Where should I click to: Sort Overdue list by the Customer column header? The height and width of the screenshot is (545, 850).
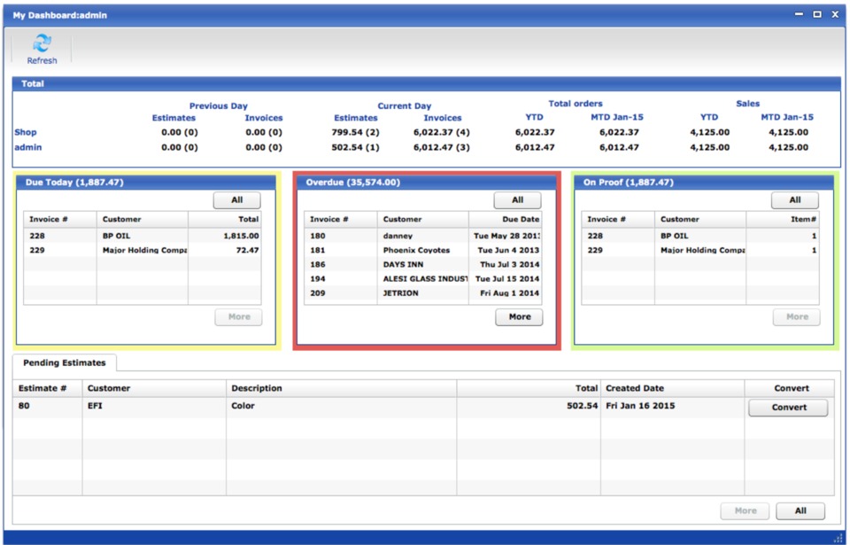[x=423, y=219]
